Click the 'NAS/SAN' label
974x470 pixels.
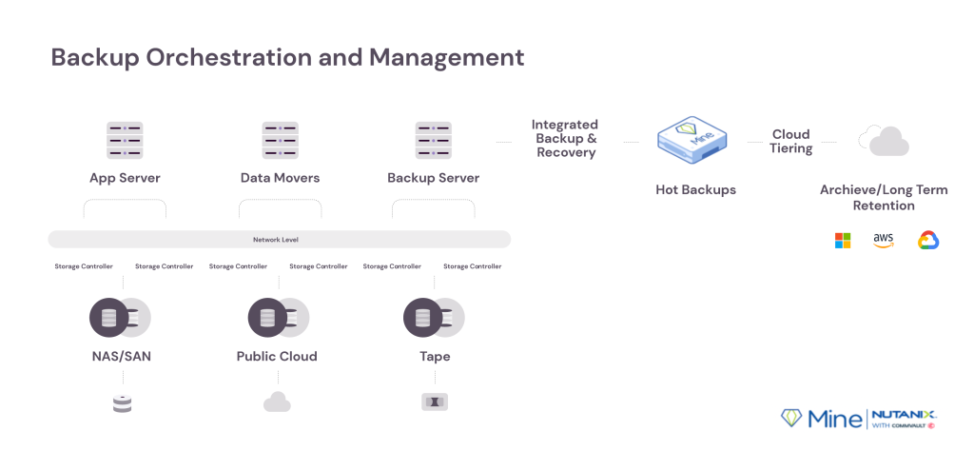[122, 357]
